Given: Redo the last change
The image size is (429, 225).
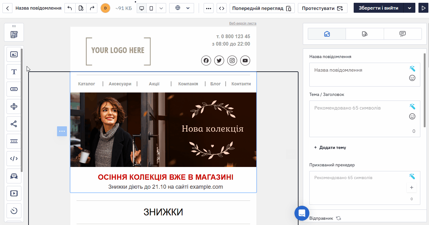Looking at the screenshot, I should coord(92,8).
